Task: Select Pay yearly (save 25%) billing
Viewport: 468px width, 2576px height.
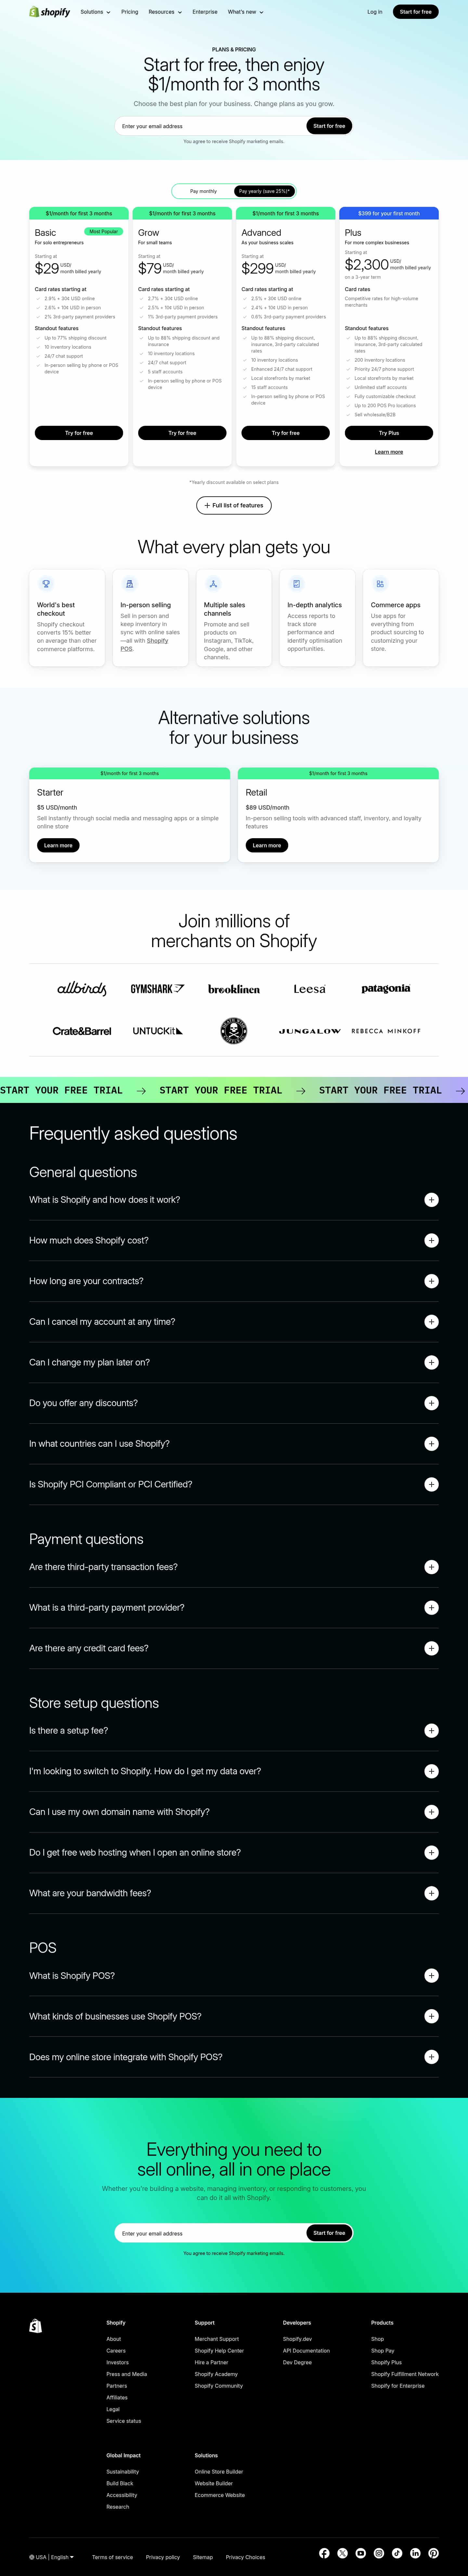Action: [x=264, y=191]
